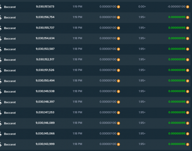Click green payout 0.00000095 in row 9,030,153,587

tap(177, 49)
